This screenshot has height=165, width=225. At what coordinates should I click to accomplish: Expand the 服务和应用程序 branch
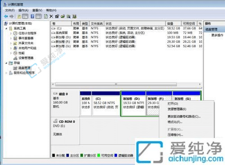6,73
